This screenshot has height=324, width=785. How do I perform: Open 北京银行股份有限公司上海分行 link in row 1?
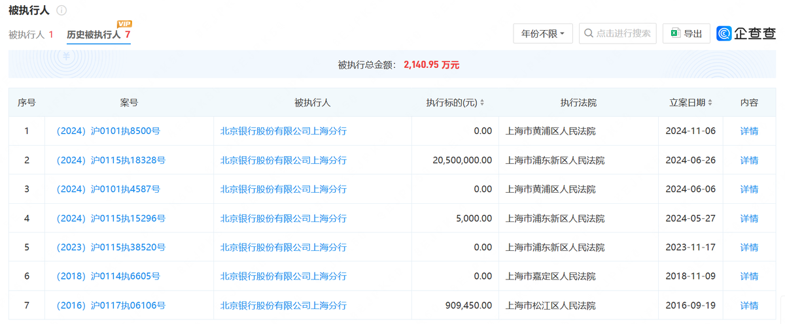click(x=283, y=131)
